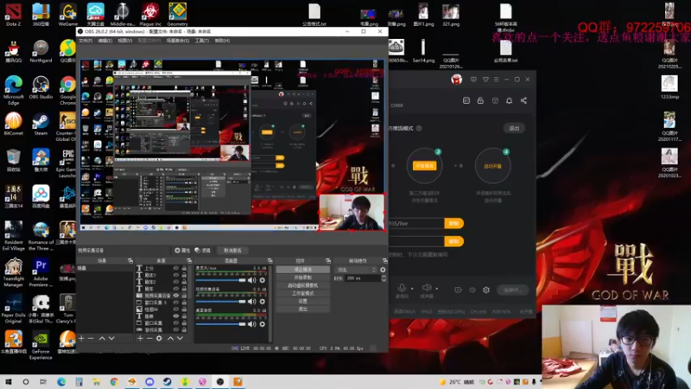Click 停止推流 button in OBS controls
This screenshot has width=691, height=389.
click(x=303, y=270)
